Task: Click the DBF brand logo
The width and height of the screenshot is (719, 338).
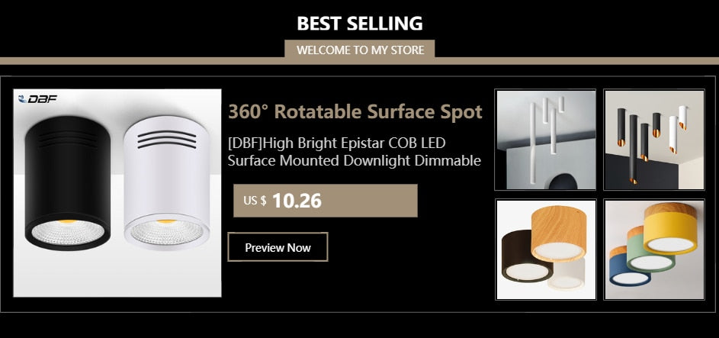Action: click(x=38, y=99)
